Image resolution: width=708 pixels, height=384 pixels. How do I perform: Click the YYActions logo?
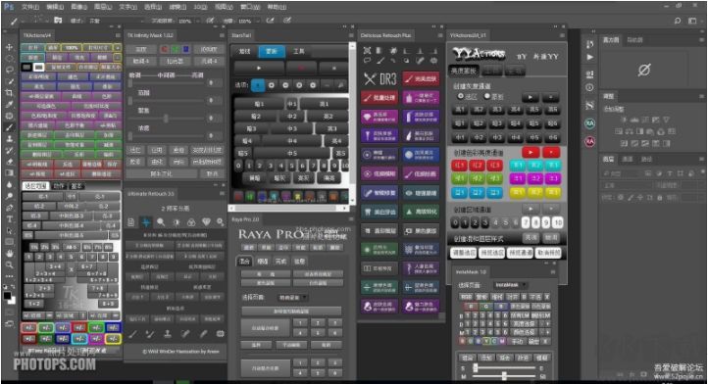click(x=479, y=55)
